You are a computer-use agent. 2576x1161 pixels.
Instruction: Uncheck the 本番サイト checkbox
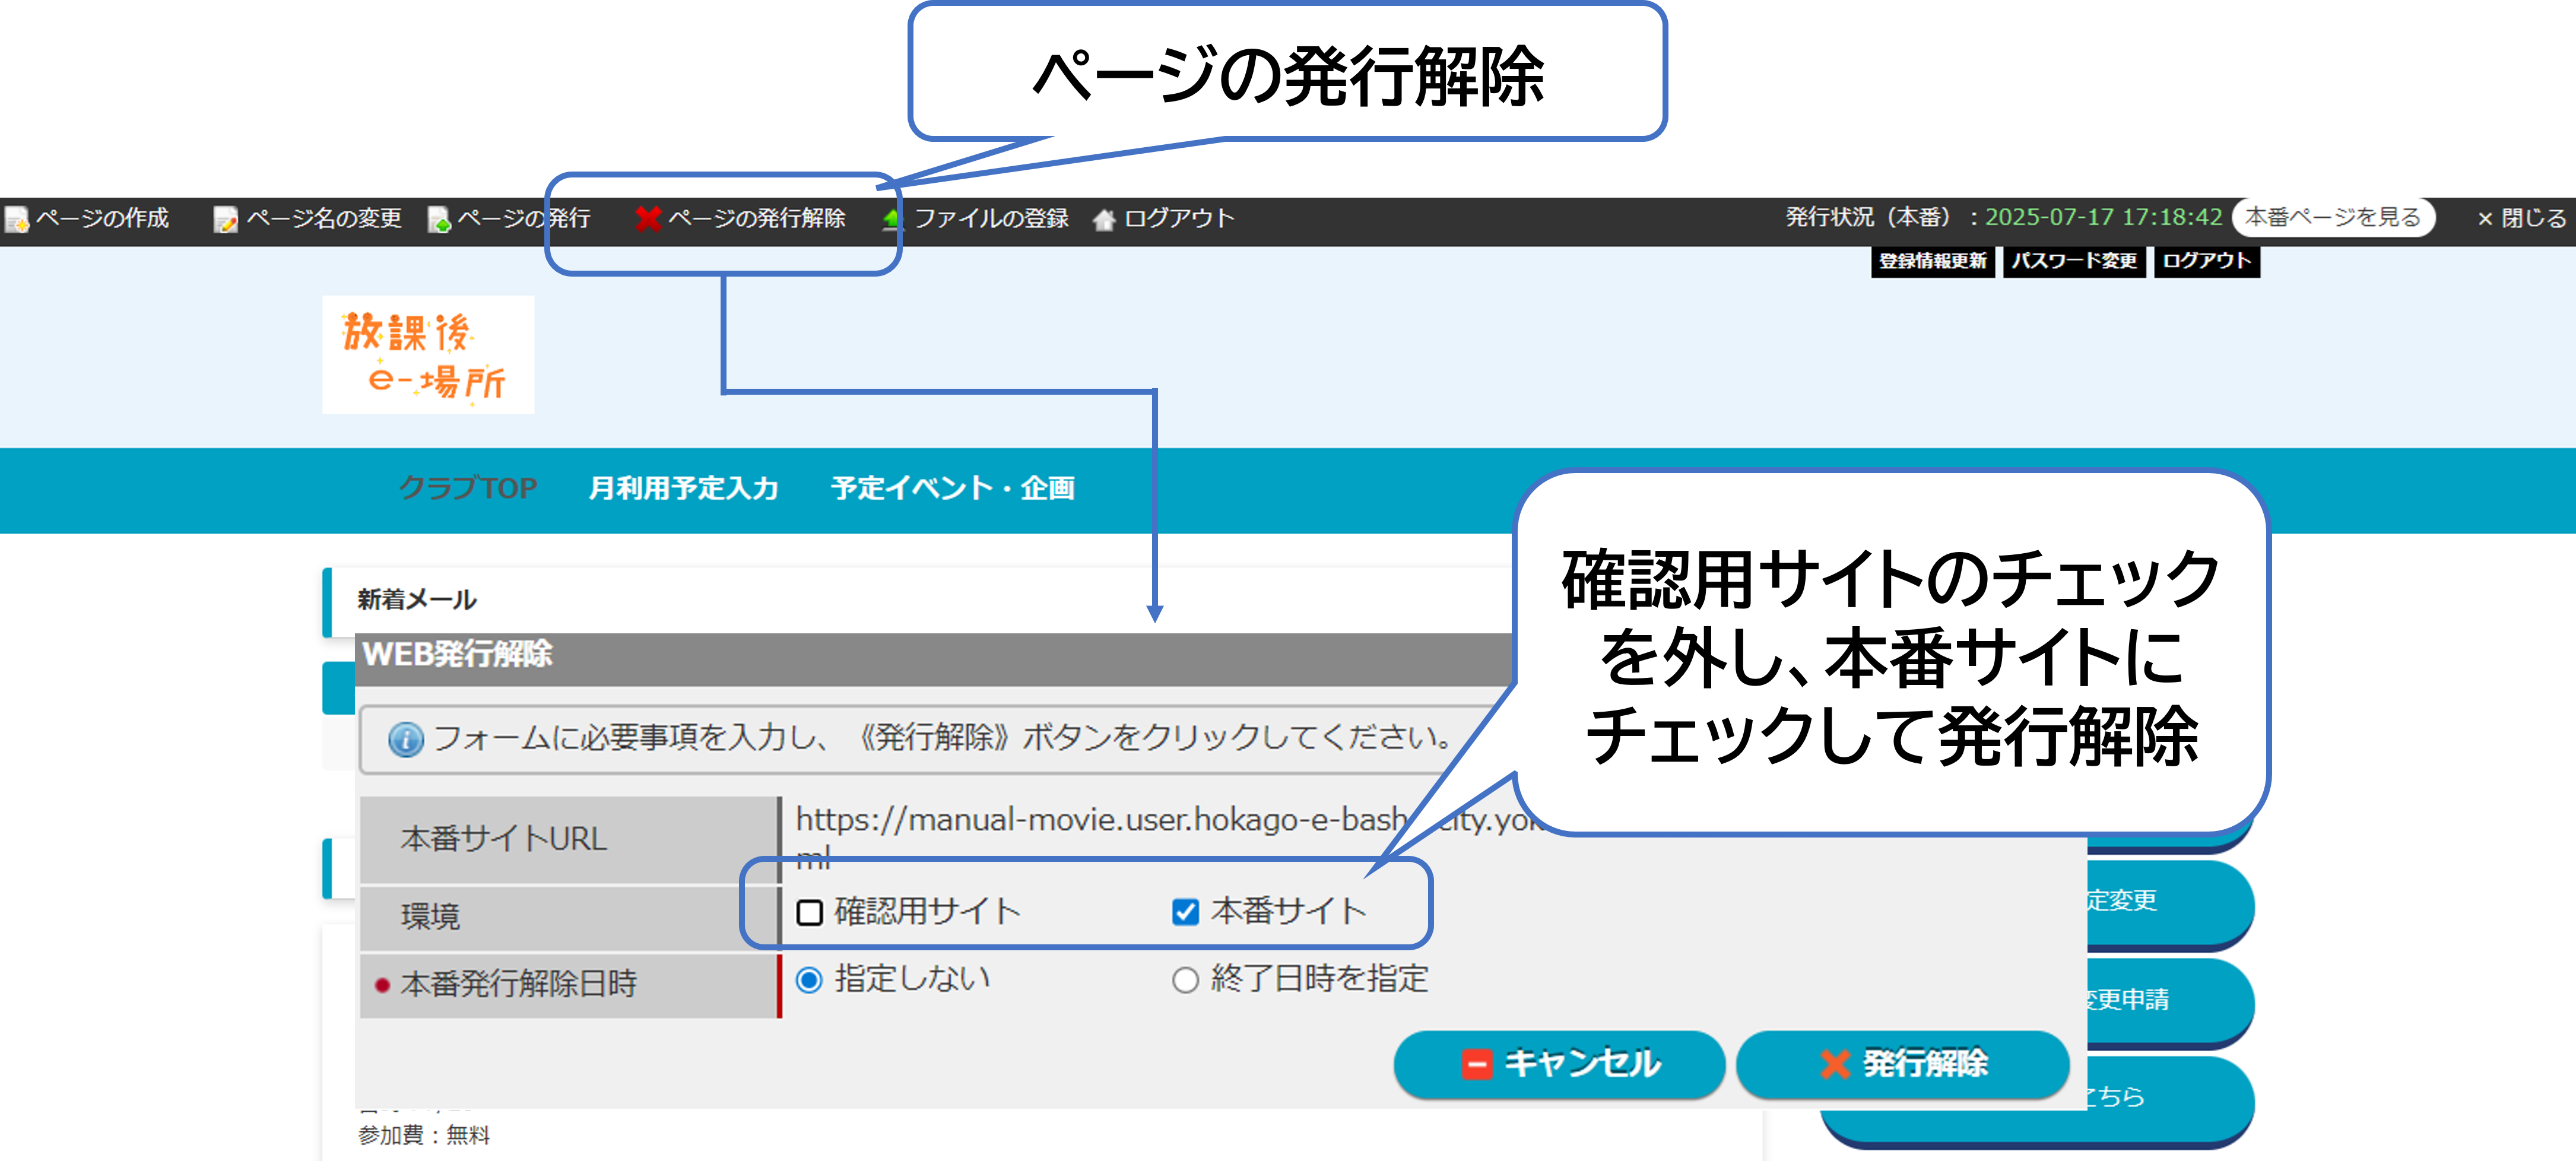point(1185,912)
